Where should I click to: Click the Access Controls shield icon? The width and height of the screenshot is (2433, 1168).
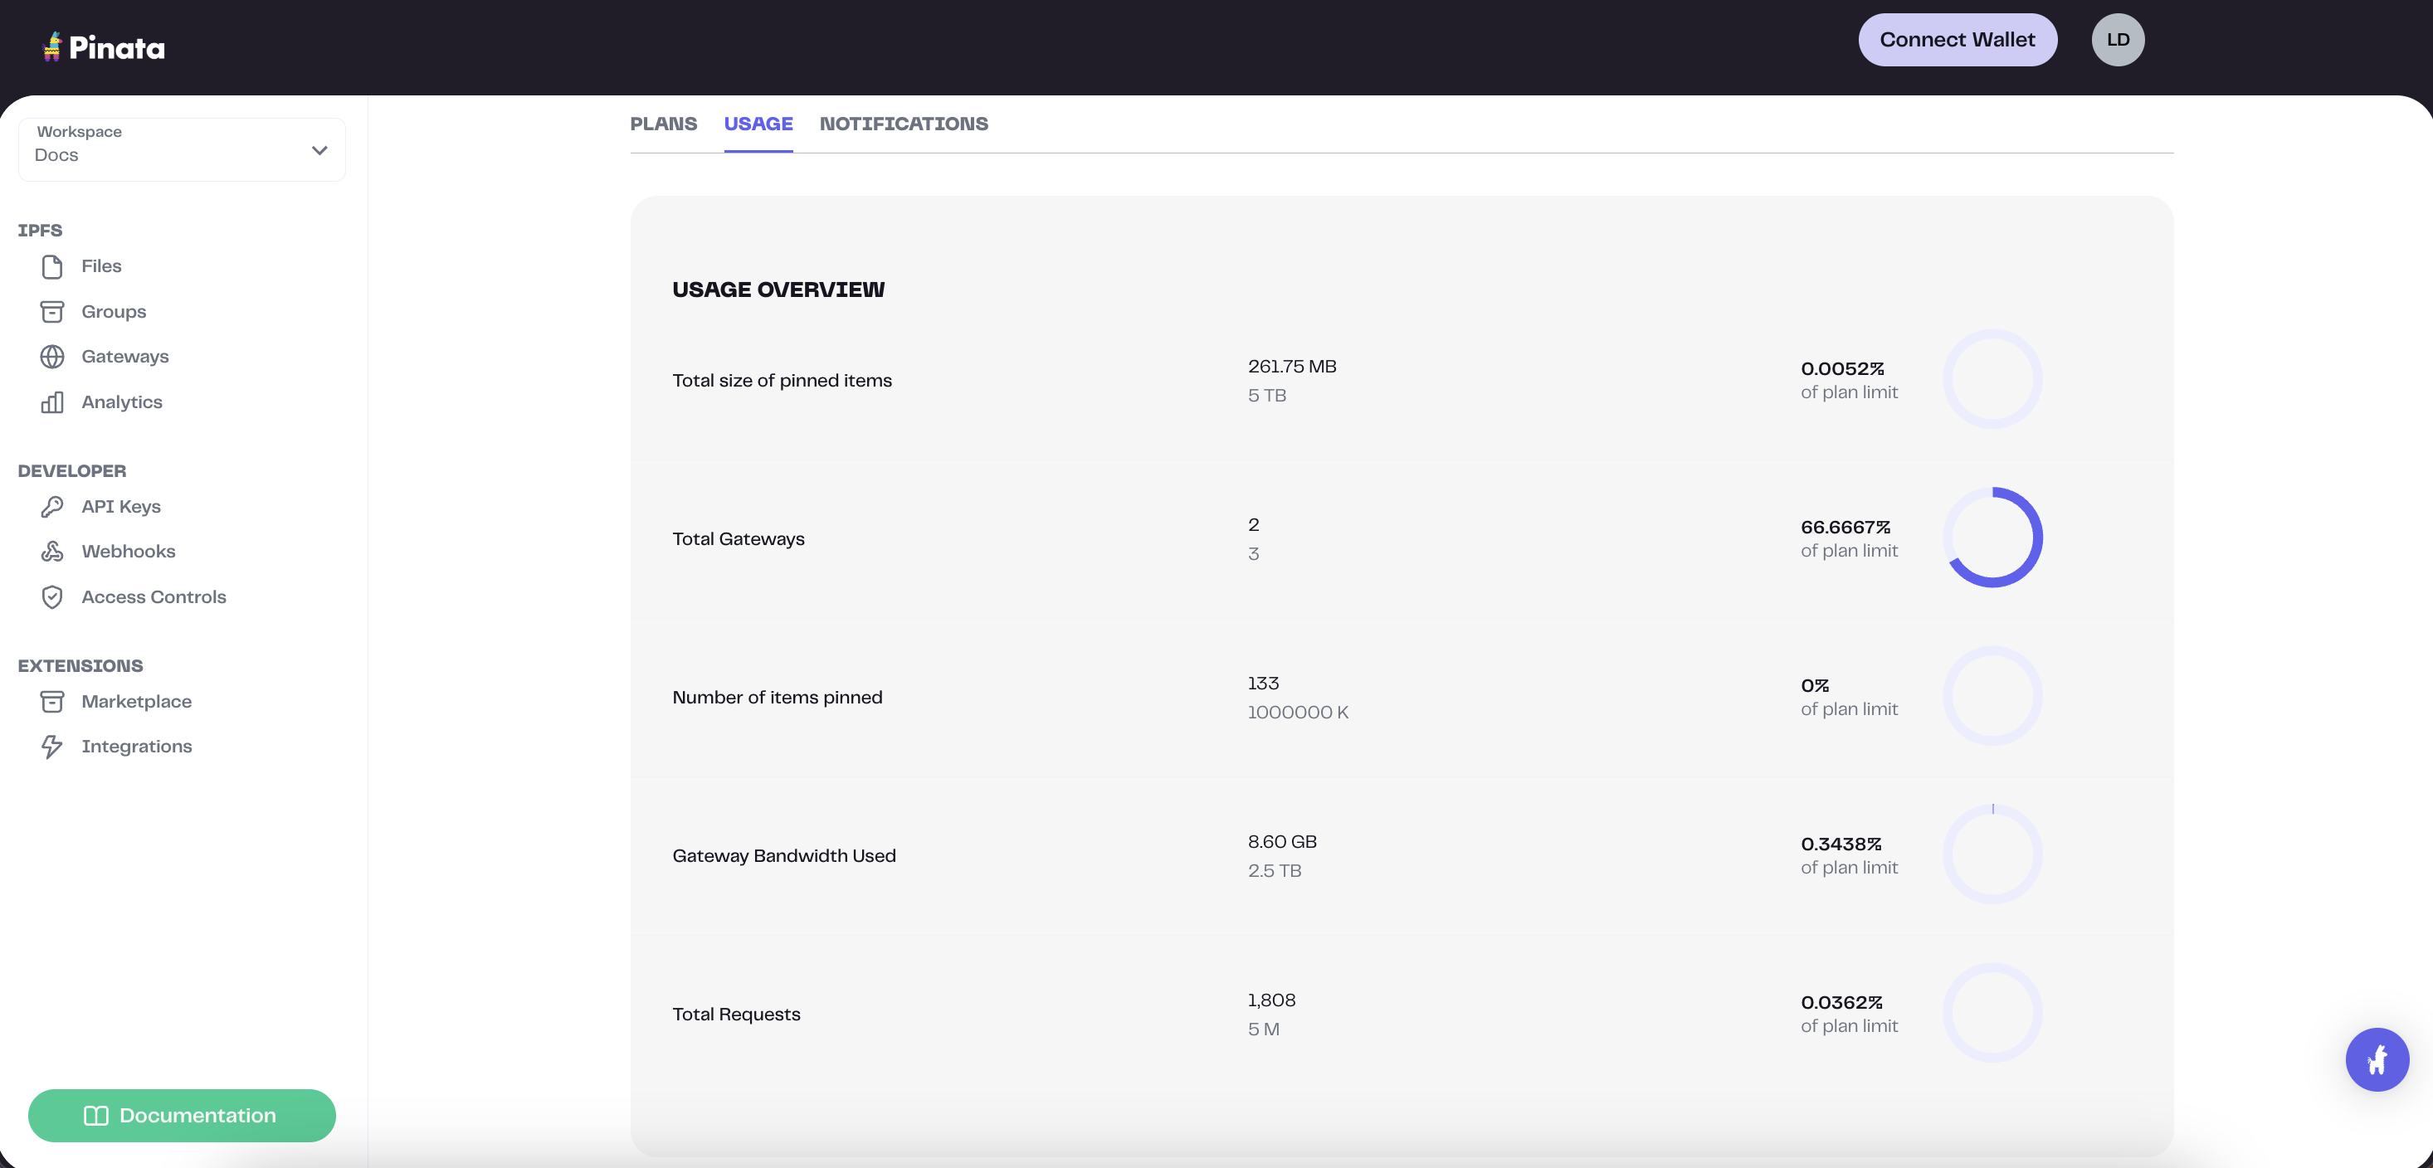52,596
